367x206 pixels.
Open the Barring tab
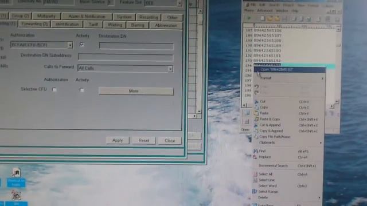coord(138,25)
